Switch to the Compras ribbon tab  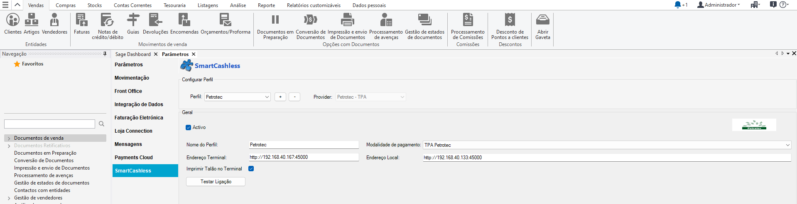point(66,5)
